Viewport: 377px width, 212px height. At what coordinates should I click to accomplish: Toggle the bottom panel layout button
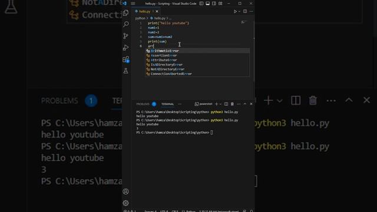point(207,4)
